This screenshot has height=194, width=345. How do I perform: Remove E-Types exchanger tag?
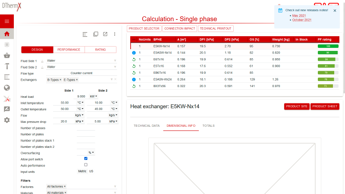coord(77,80)
